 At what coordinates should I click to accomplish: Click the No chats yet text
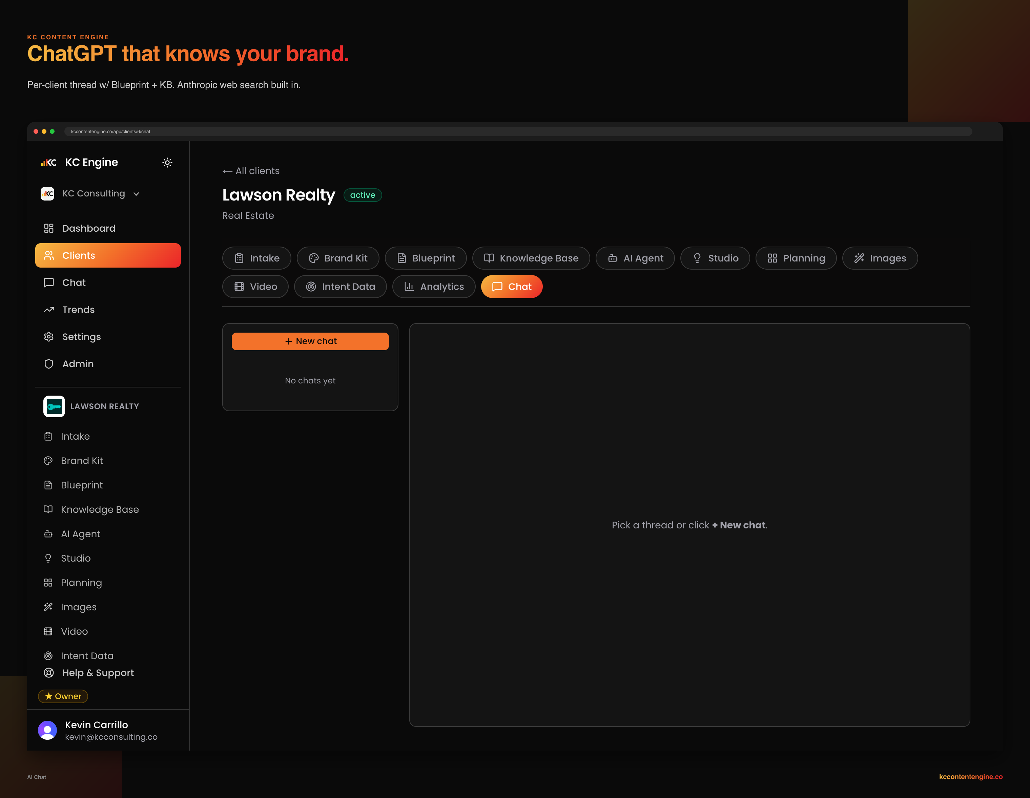click(x=310, y=380)
